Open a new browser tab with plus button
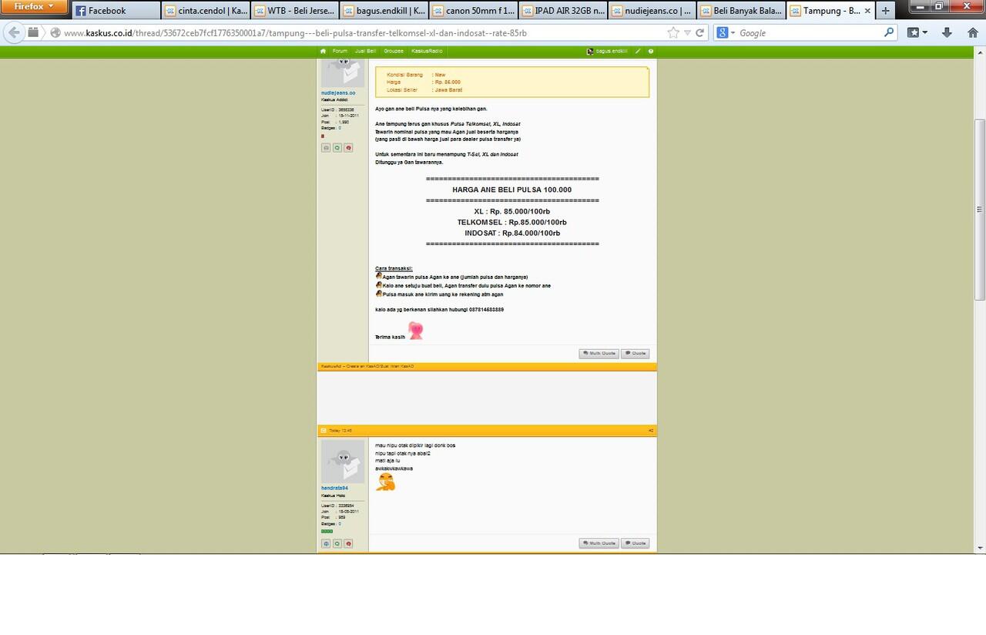This screenshot has width=986, height=635. coord(885,11)
